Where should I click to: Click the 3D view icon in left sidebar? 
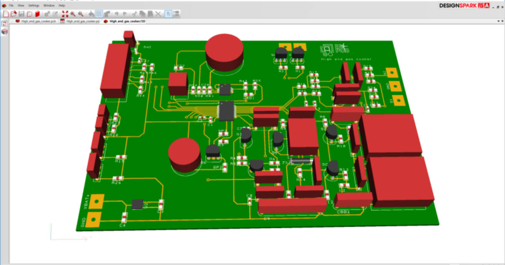[x=5, y=32]
